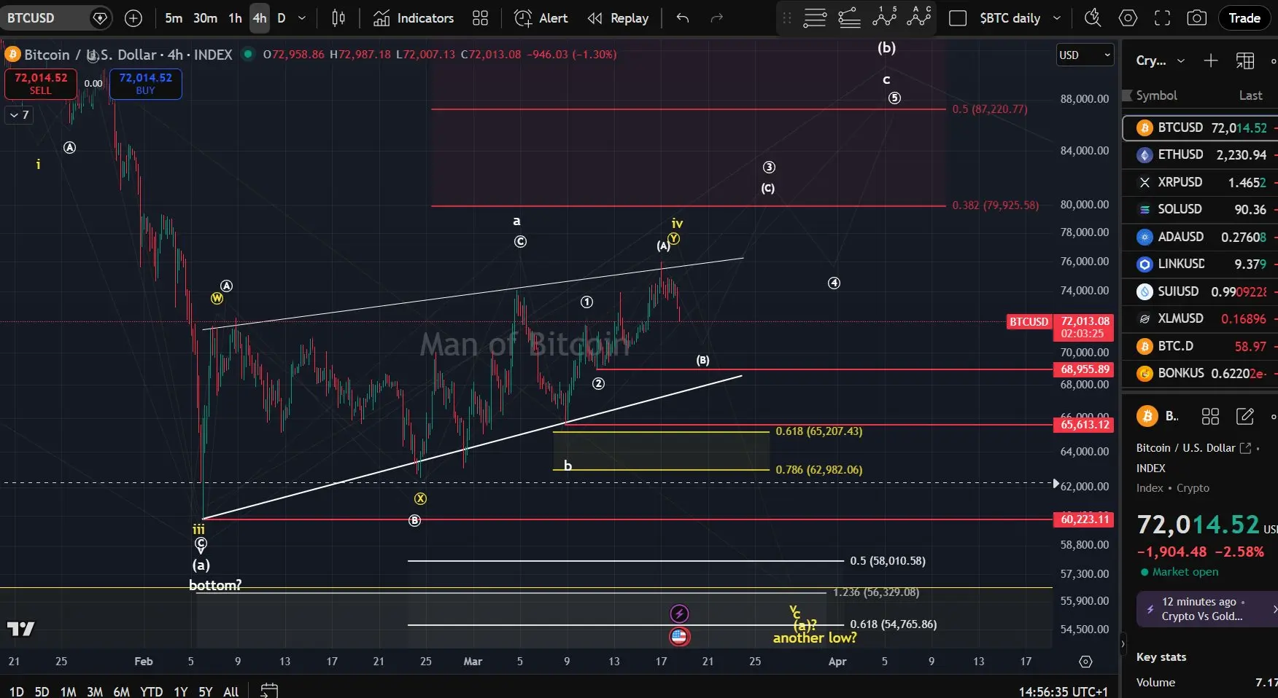The image size is (1278, 698).
Task: Collapse the right sidebar panel arrow
Action: tap(1123, 644)
